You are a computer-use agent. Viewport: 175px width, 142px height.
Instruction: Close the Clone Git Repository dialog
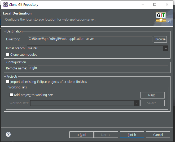coord(167,4)
